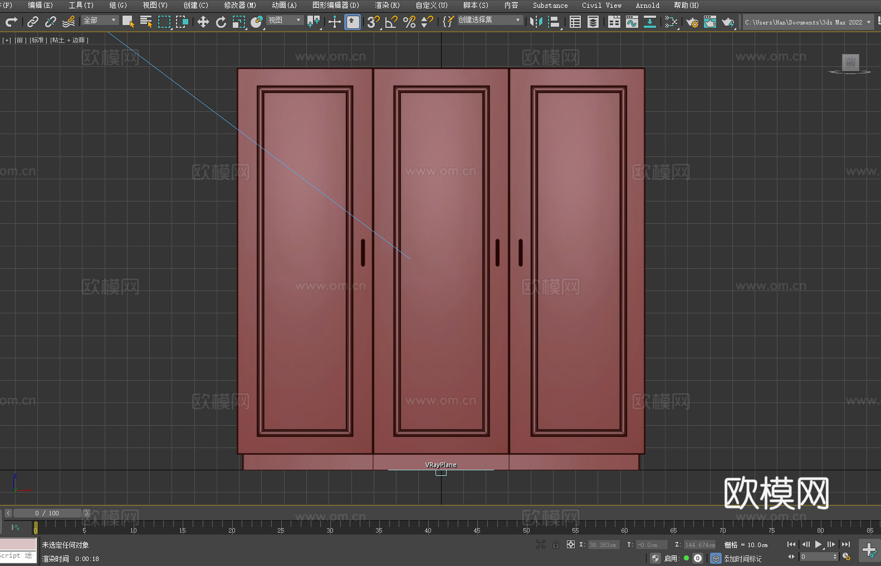Open Render Setup (teapot with gear)
The width and height of the screenshot is (881, 566).
(692, 22)
